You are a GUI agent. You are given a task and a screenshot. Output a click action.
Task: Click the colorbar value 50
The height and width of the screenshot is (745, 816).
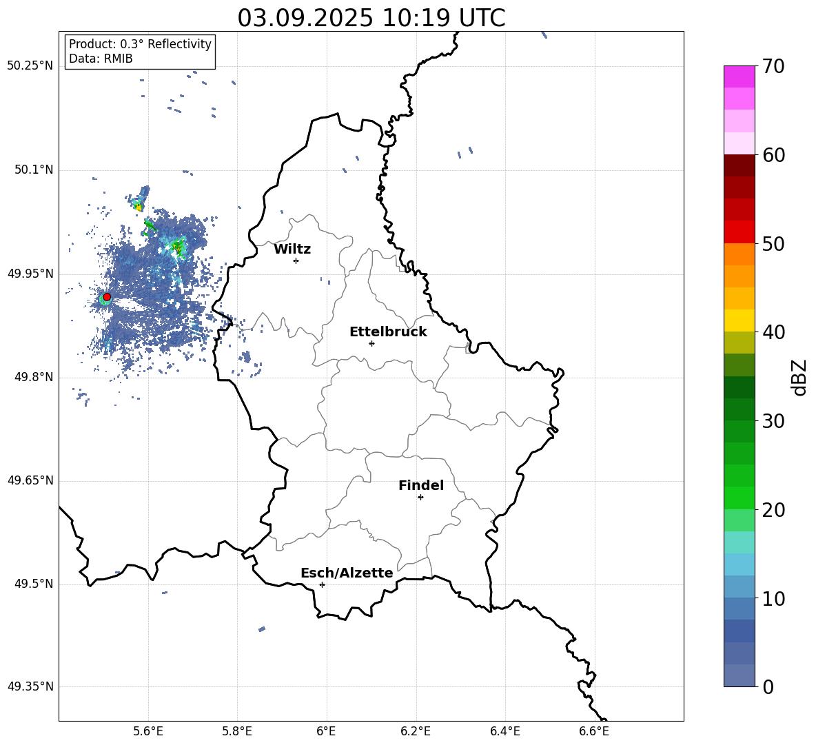[x=773, y=243]
